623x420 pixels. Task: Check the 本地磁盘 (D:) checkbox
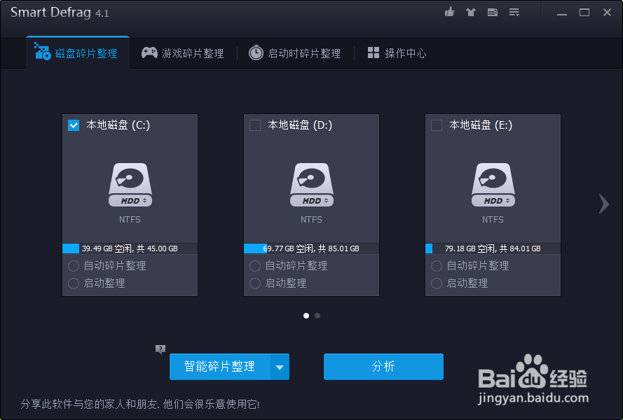[x=255, y=125]
